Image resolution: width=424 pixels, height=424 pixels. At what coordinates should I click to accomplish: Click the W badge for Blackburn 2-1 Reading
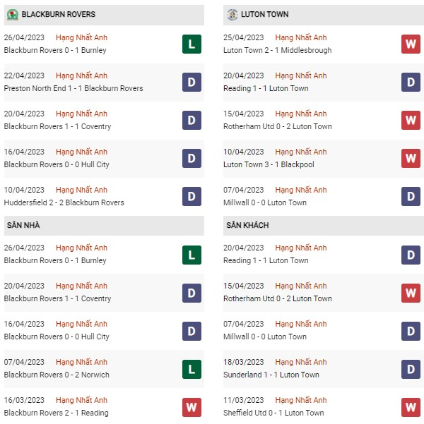click(x=191, y=407)
